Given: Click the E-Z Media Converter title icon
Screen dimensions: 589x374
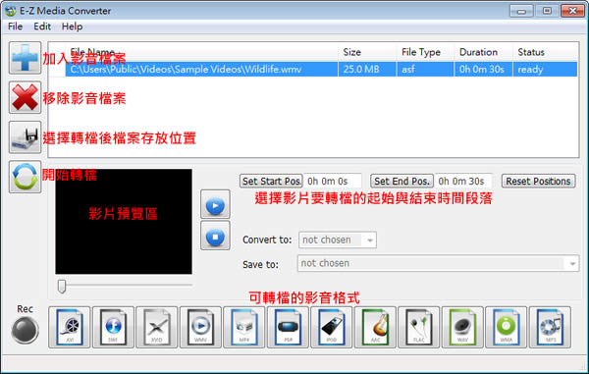Looking at the screenshot, I should tap(11, 11).
